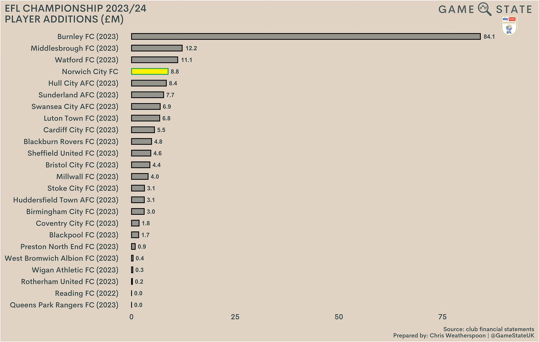Select the 'Blackpool FC (2023)' label
The image size is (539, 342).
coord(84,235)
